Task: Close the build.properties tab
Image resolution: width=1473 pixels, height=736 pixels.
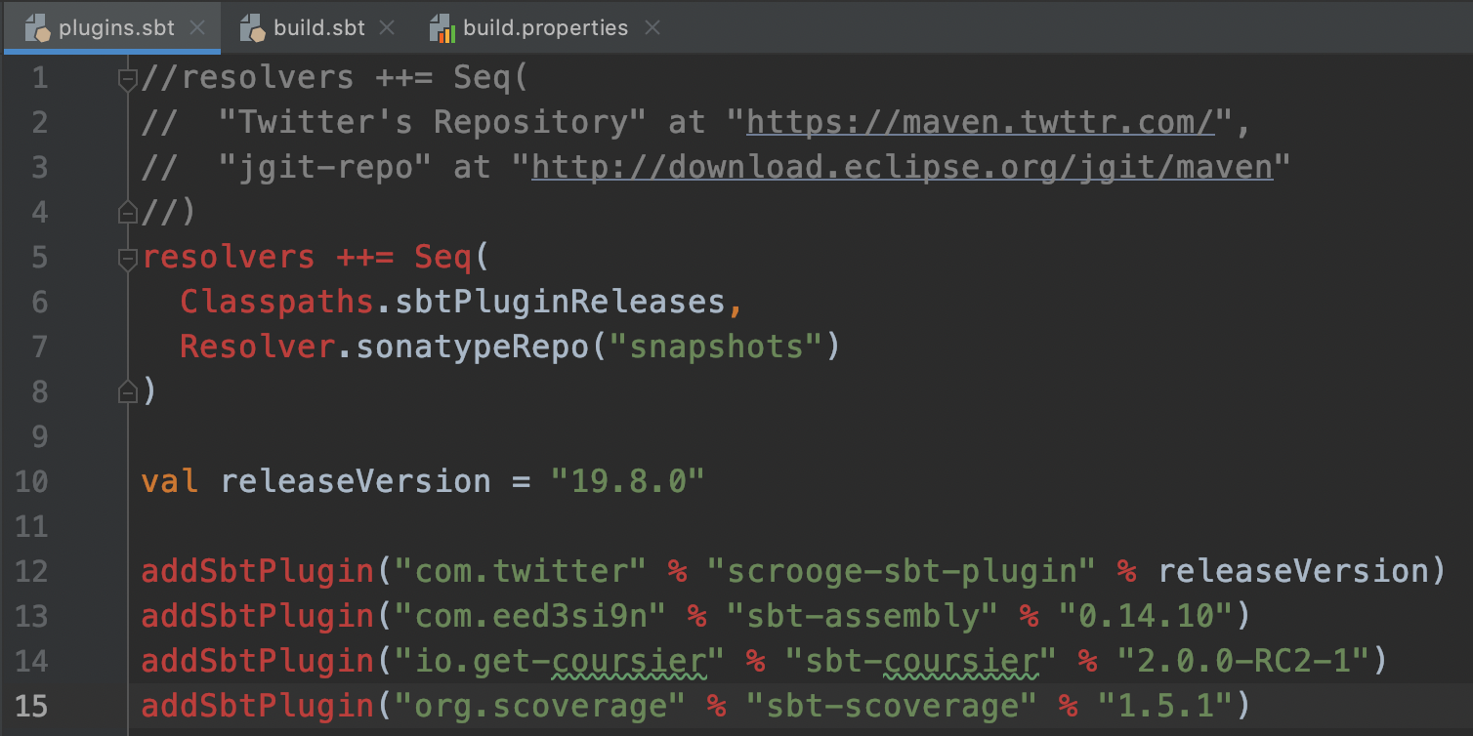Action: [x=652, y=27]
